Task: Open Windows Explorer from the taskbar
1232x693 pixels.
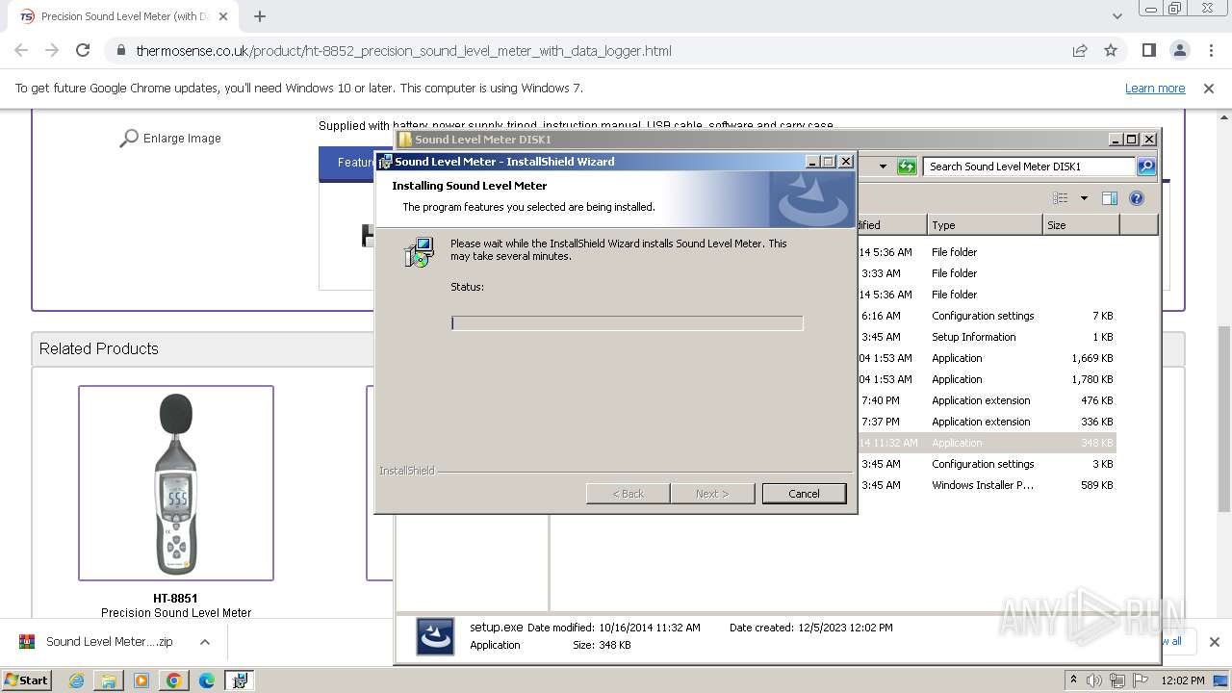Action: [109, 680]
